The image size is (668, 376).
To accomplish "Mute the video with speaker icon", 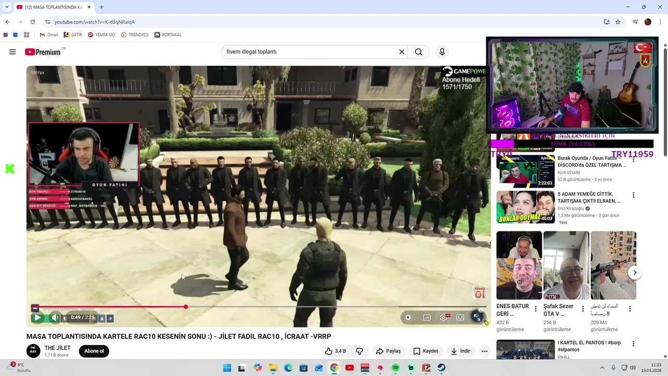I will [x=55, y=318].
